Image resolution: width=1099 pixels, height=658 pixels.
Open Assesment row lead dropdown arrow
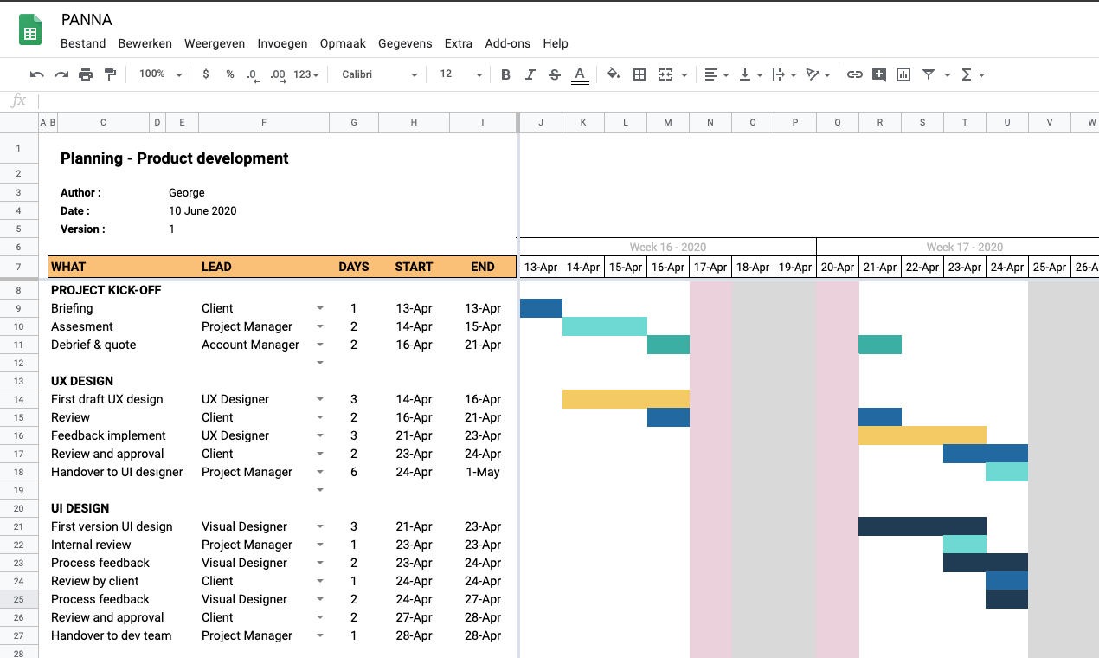coord(320,326)
